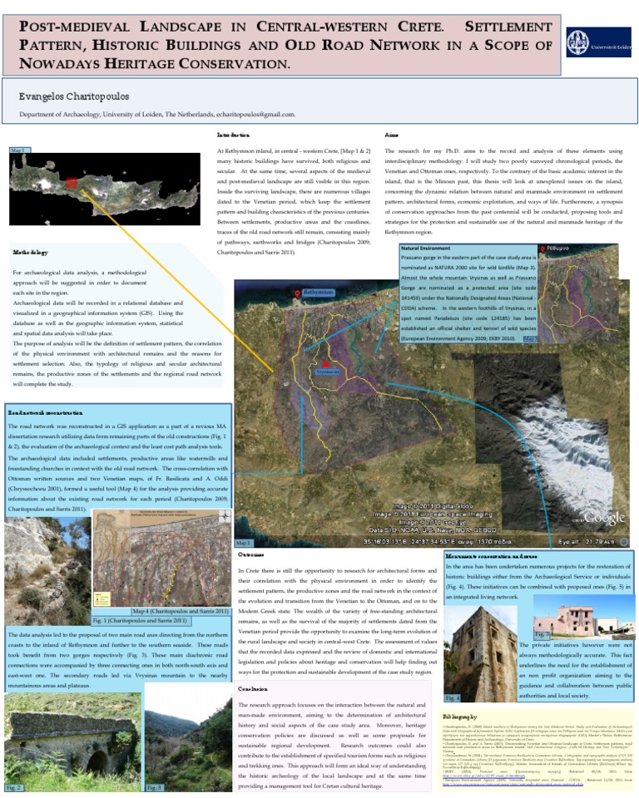
Task: Click the European Environment Agency URL in Bibliography
Action: 513,785
